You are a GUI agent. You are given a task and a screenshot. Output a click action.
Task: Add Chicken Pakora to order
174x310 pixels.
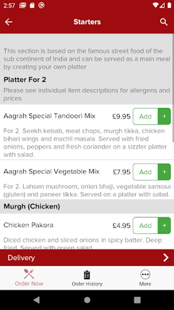pos(145,225)
